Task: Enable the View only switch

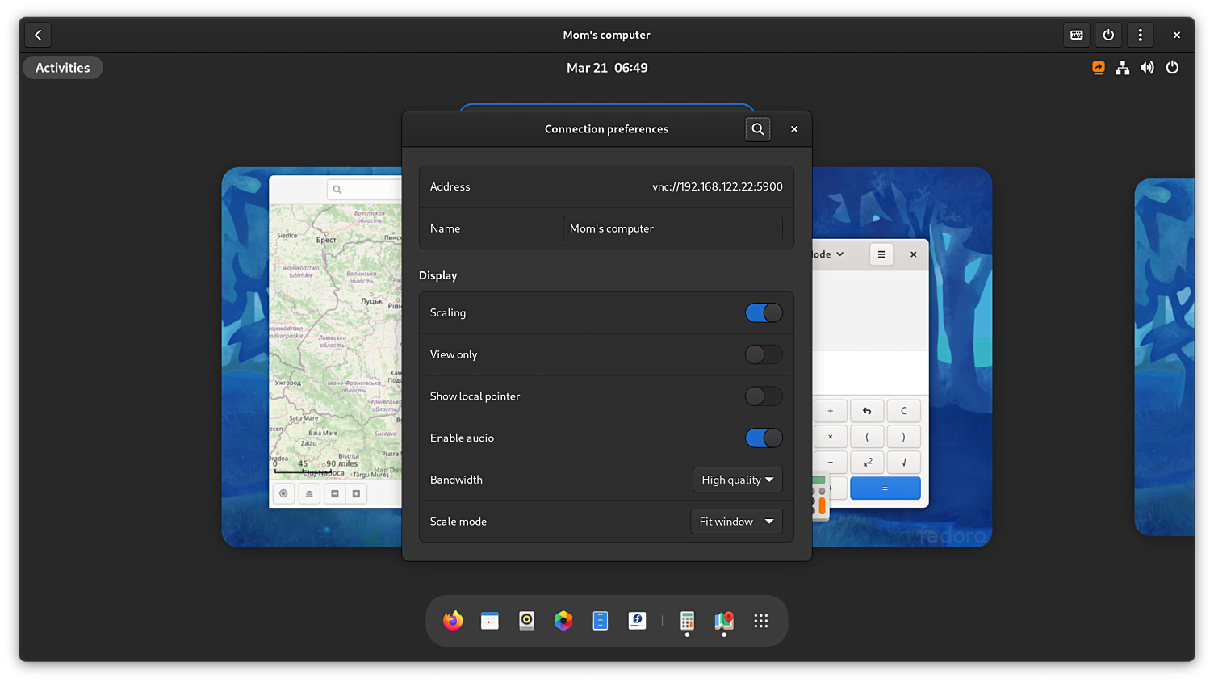Action: pyautogui.click(x=763, y=354)
